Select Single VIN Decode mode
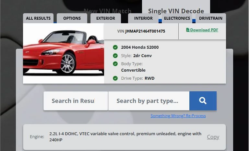 click(x=176, y=11)
